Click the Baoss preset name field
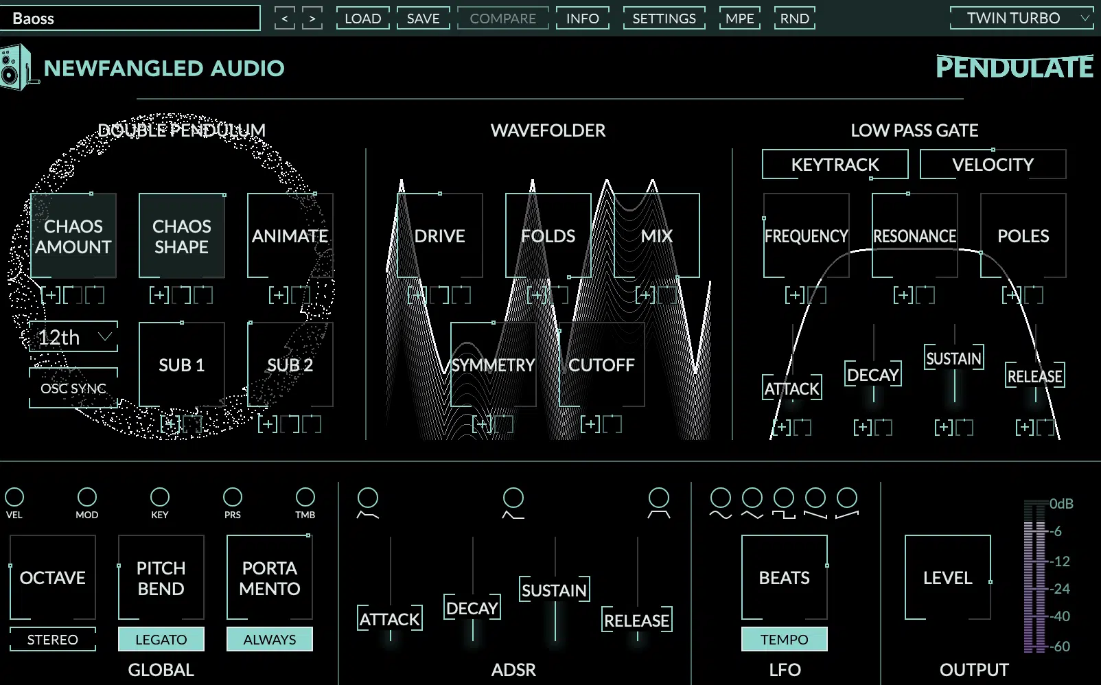Viewport: 1101px width, 685px height. click(130, 18)
